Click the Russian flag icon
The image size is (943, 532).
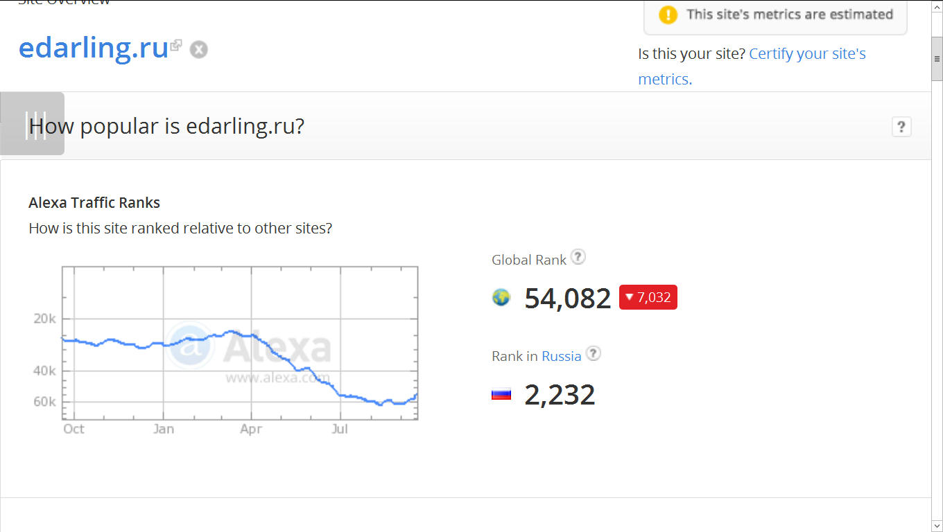[501, 394]
